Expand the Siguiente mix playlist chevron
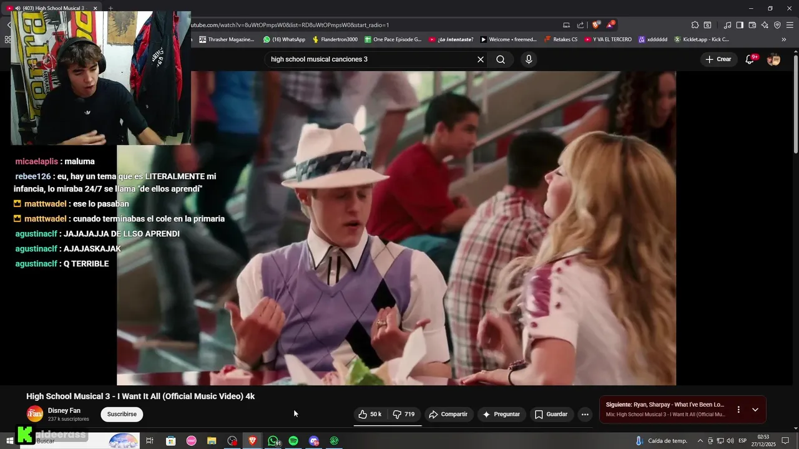 coord(755,410)
